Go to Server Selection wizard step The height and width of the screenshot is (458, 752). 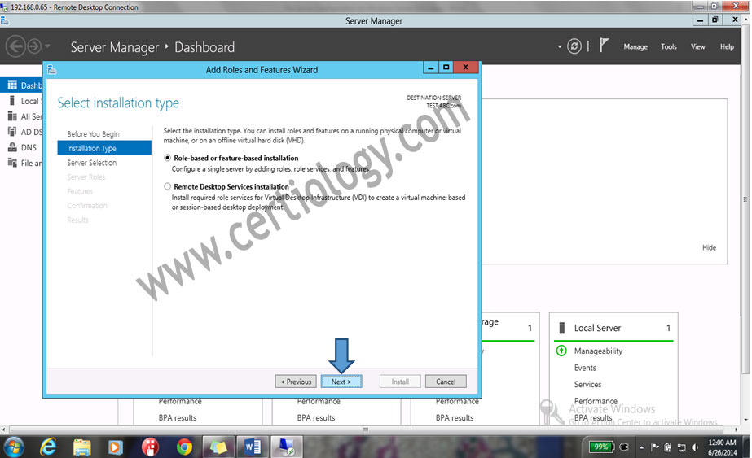(x=91, y=163)
